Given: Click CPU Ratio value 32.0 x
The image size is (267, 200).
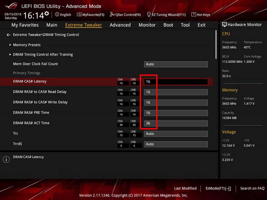Looking at the screenshot, I should (226, 76).
